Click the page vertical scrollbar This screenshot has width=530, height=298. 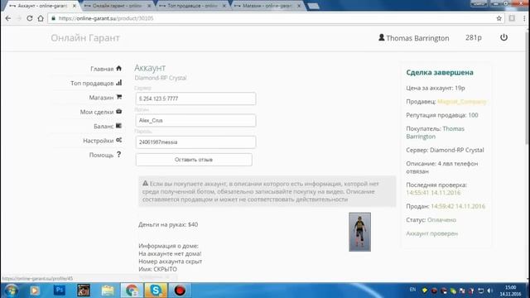point(528,88)
